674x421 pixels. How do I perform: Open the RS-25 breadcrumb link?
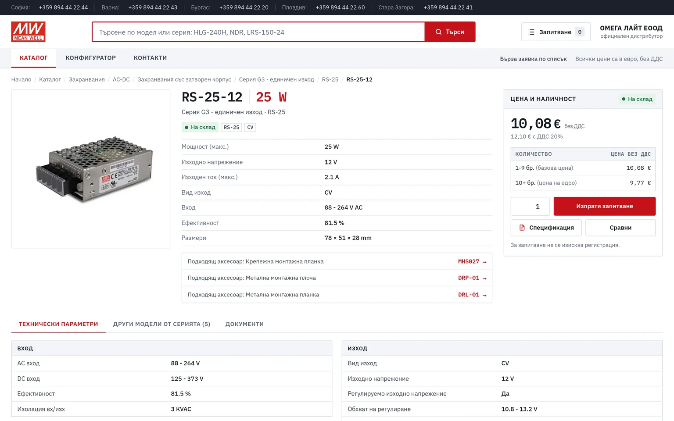pos(330,79)
